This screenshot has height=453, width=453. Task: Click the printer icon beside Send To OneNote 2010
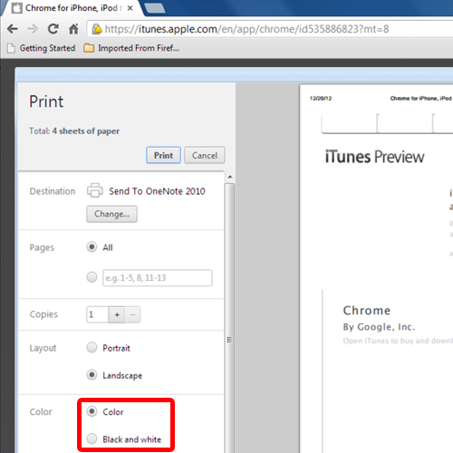tap(95, 190)
